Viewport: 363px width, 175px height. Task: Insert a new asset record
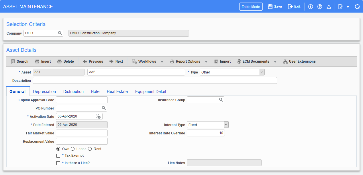pyautogui.click(x=43, y=61)
